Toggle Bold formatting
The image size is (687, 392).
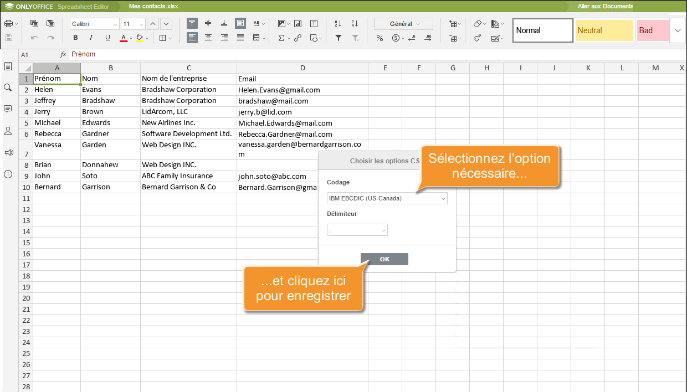(x=75, y=38)
